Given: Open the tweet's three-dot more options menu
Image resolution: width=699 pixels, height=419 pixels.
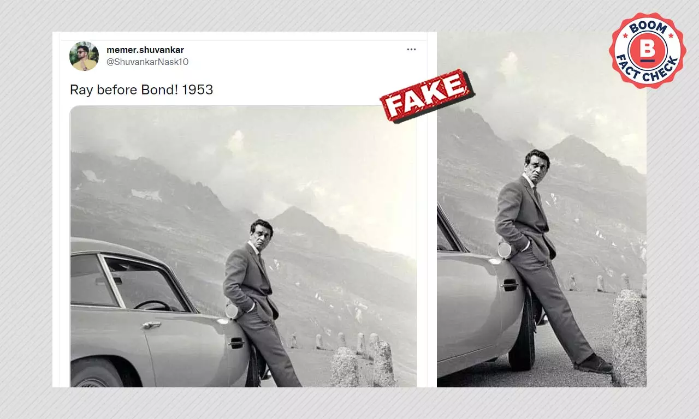Looking at the screenshot, I should point(411,50).
